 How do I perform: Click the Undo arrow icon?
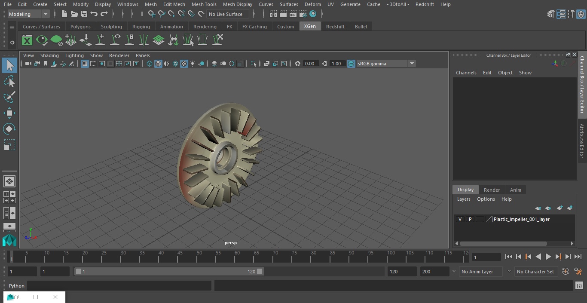tap(94, 14)
